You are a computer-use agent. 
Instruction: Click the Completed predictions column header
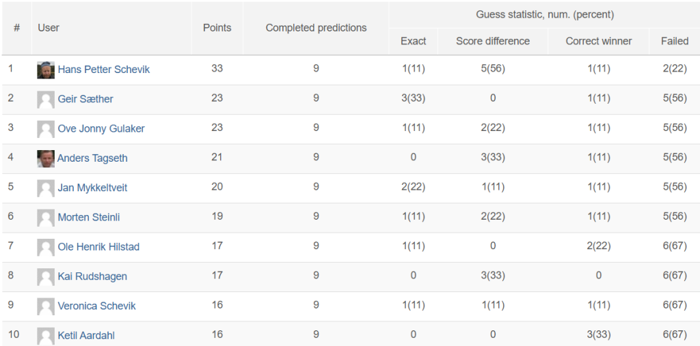(x=316, y=28)
